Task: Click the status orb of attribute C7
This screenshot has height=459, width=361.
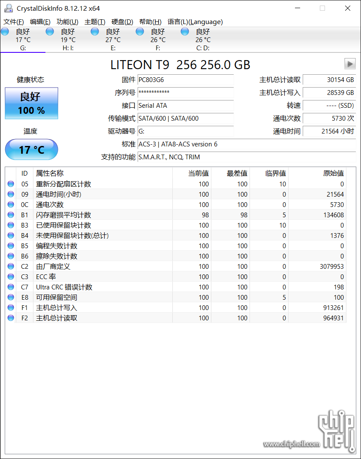Action: pos(11,287)
